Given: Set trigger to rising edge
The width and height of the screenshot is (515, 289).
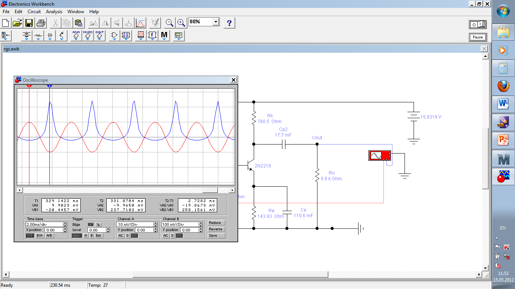Looking at the screenshot, I should click(x=90, y=224).
